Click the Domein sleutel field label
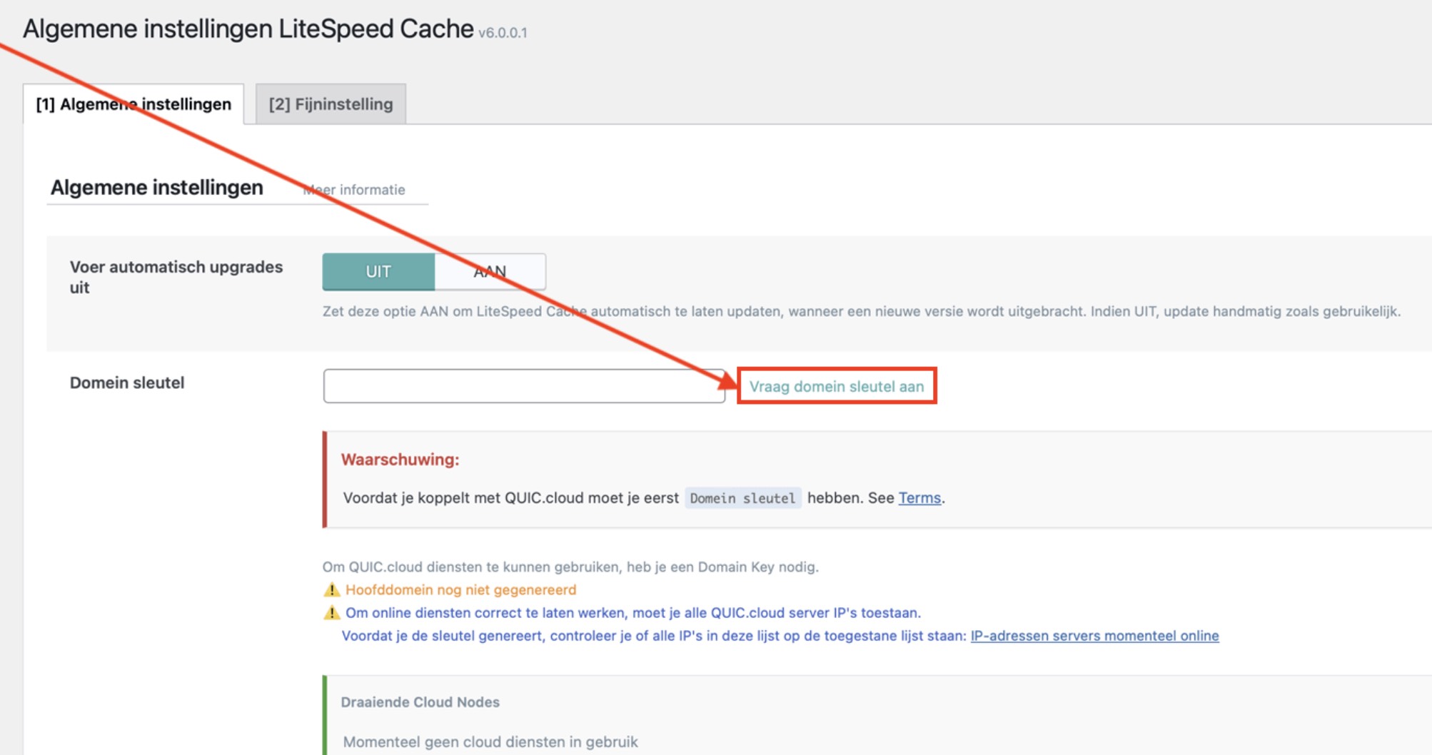1432x755 pixels. [127, 383]
